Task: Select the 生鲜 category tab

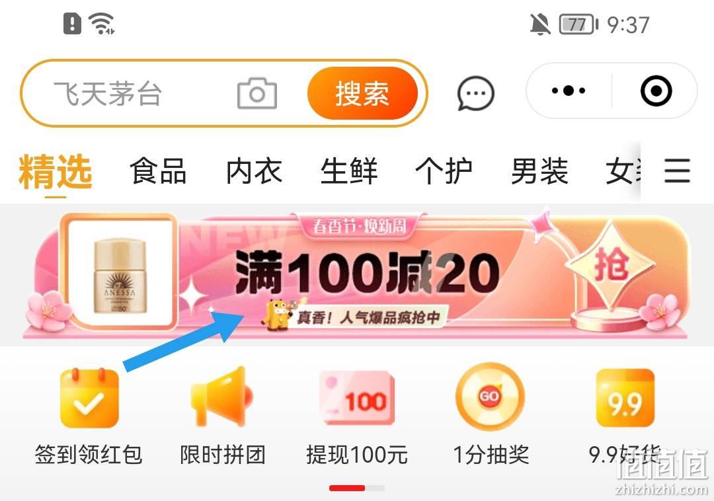Action: pyautogui.click(x=349, y=171)
